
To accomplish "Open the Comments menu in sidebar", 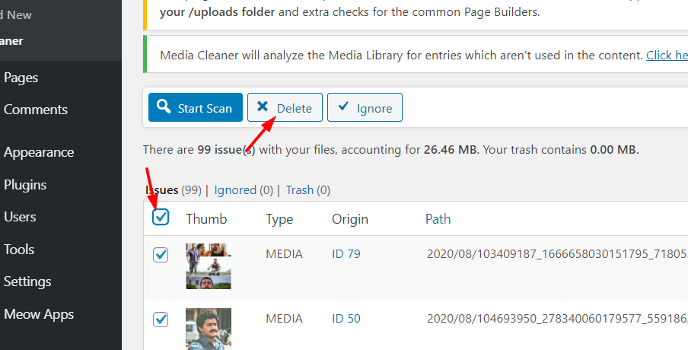I will pos(36,110).
